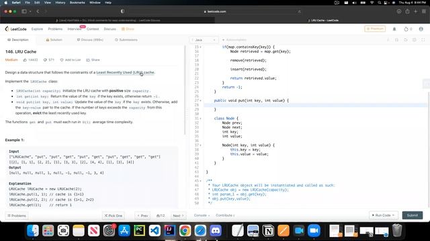430x241 pixels.
Task: Open the Java language dropdown
Action: coord(204,40)
